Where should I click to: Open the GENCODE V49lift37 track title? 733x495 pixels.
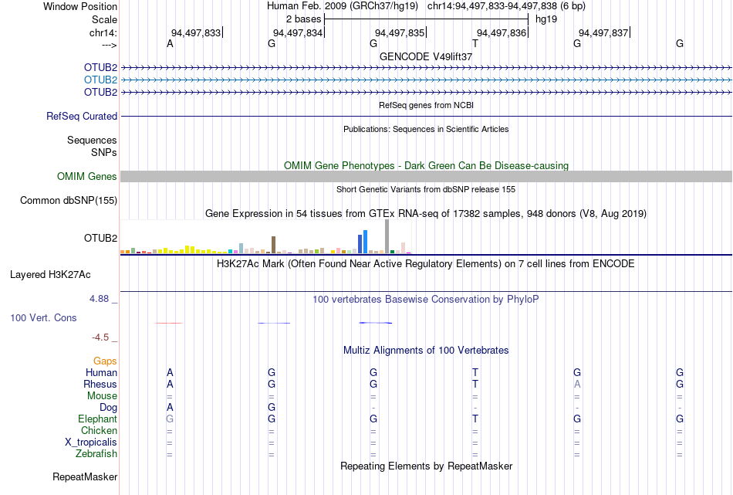(x=426, y=56)
